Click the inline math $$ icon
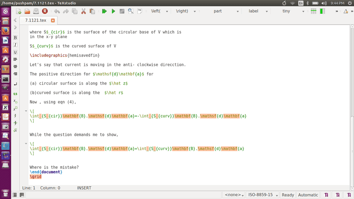The height and width of the screenshot is (199, 354). pyautogui.click(x=15, y=94)
